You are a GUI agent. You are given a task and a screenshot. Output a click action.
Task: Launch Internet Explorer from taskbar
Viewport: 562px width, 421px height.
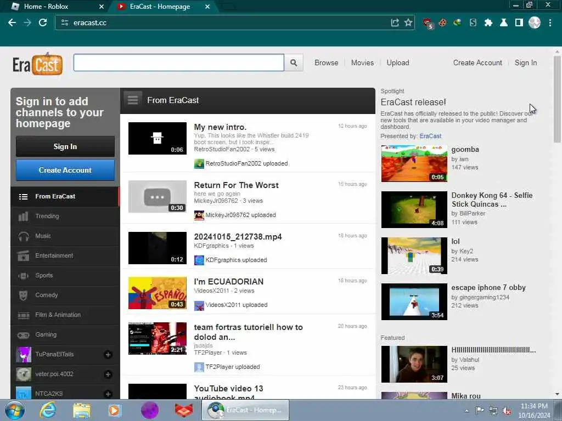48,410
